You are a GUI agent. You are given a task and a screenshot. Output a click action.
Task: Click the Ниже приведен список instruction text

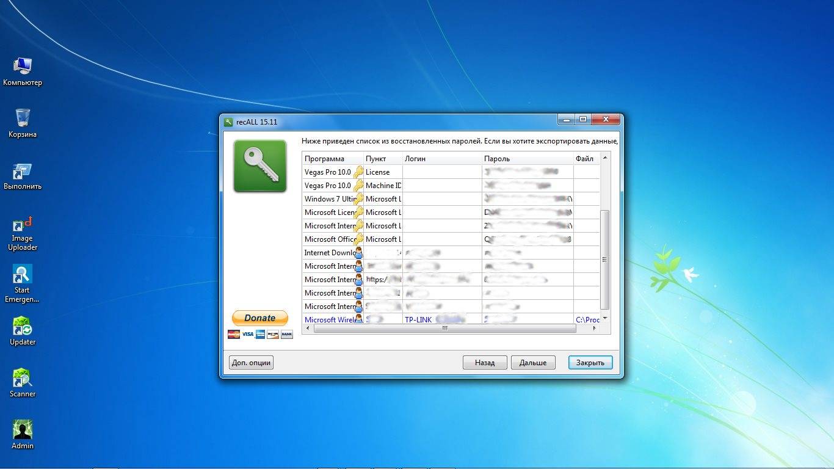point(459,141)
